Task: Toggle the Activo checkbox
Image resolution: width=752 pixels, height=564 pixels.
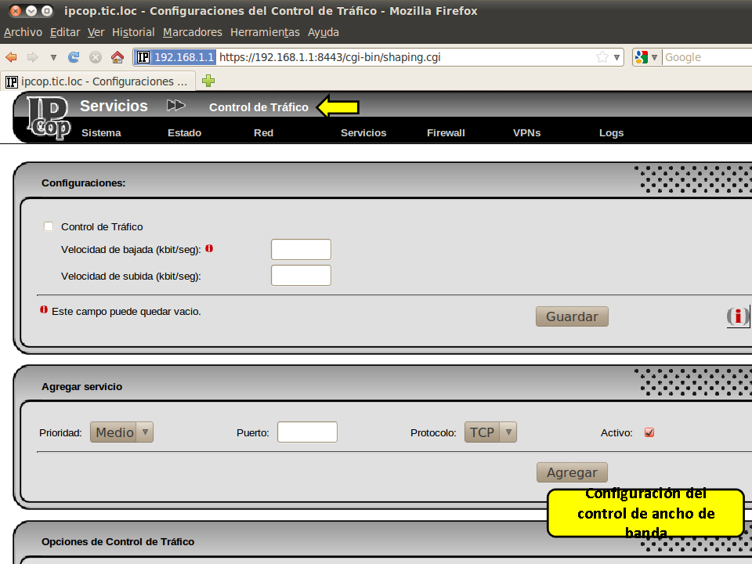Action: (x=649, y=432)
